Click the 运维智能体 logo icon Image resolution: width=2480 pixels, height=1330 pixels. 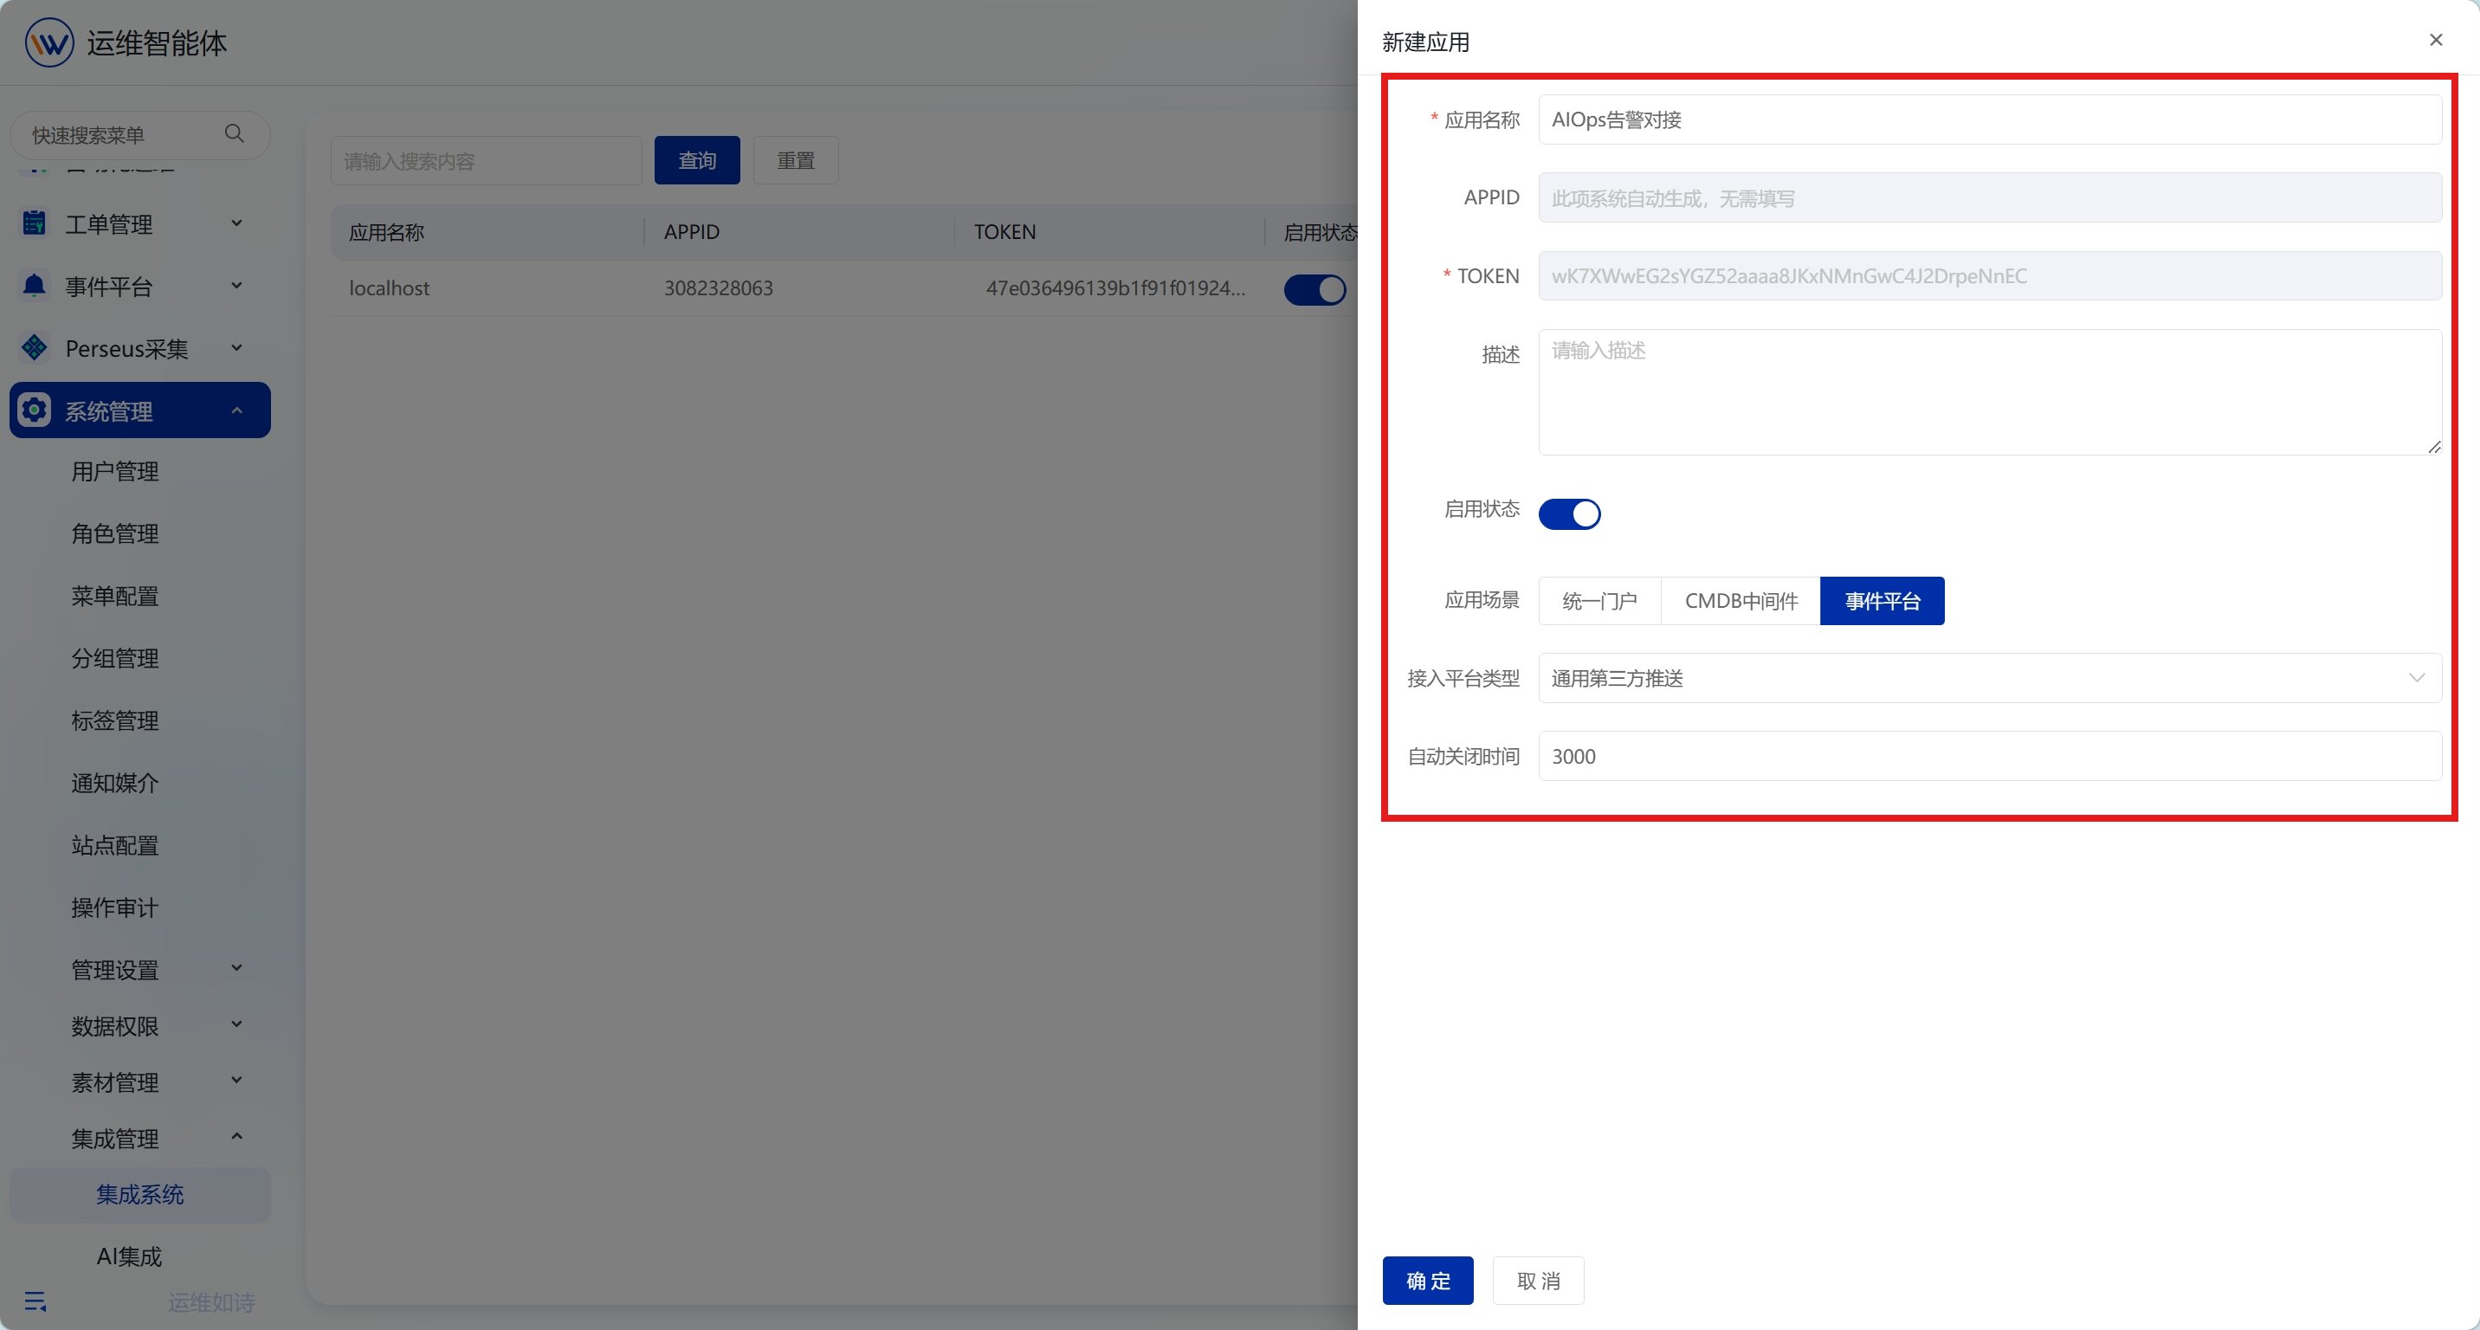coord(49,42)
